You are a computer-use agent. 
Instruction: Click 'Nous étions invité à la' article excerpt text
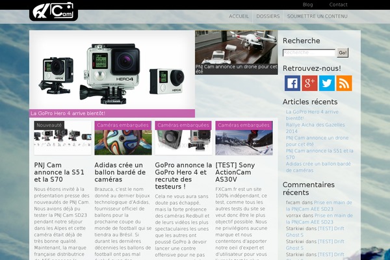pos(59,189)
